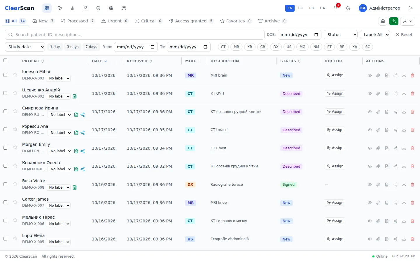Screen dimensions: 420x262
Task: Check the Lupu Elena row checkbox
Action: click(5, 238)
